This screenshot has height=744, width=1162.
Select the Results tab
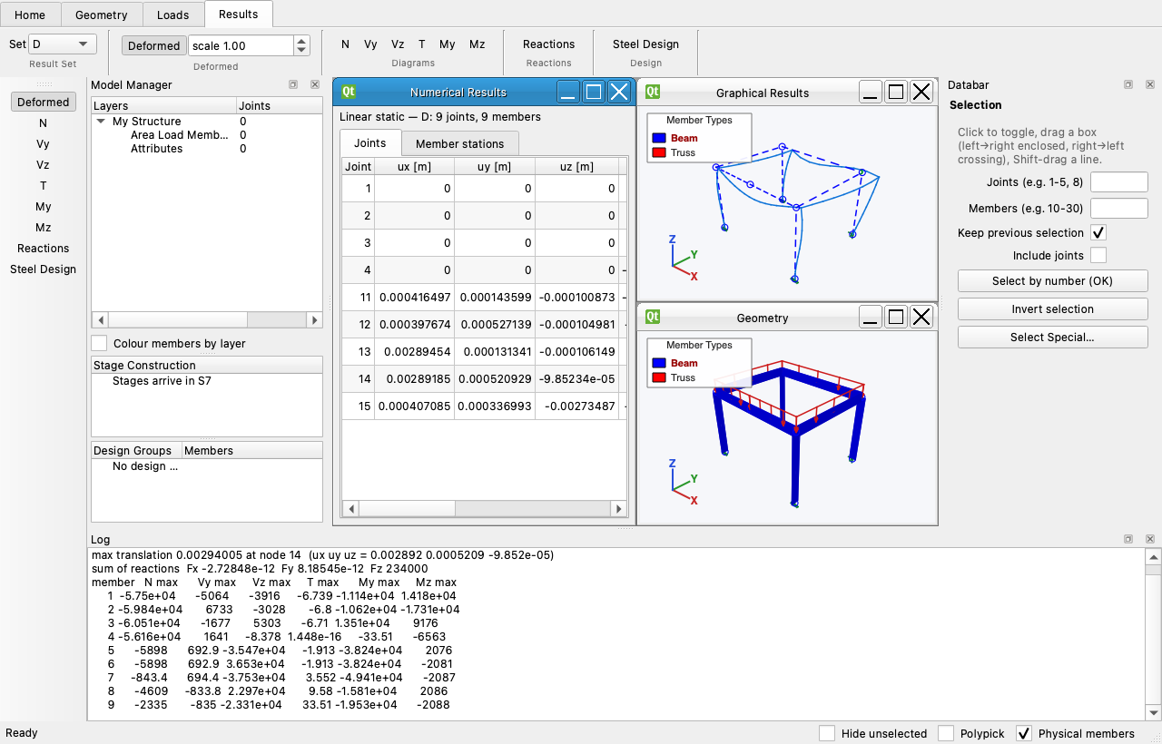239,14
